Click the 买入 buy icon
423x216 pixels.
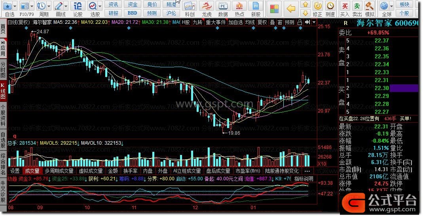coord(345,6)
